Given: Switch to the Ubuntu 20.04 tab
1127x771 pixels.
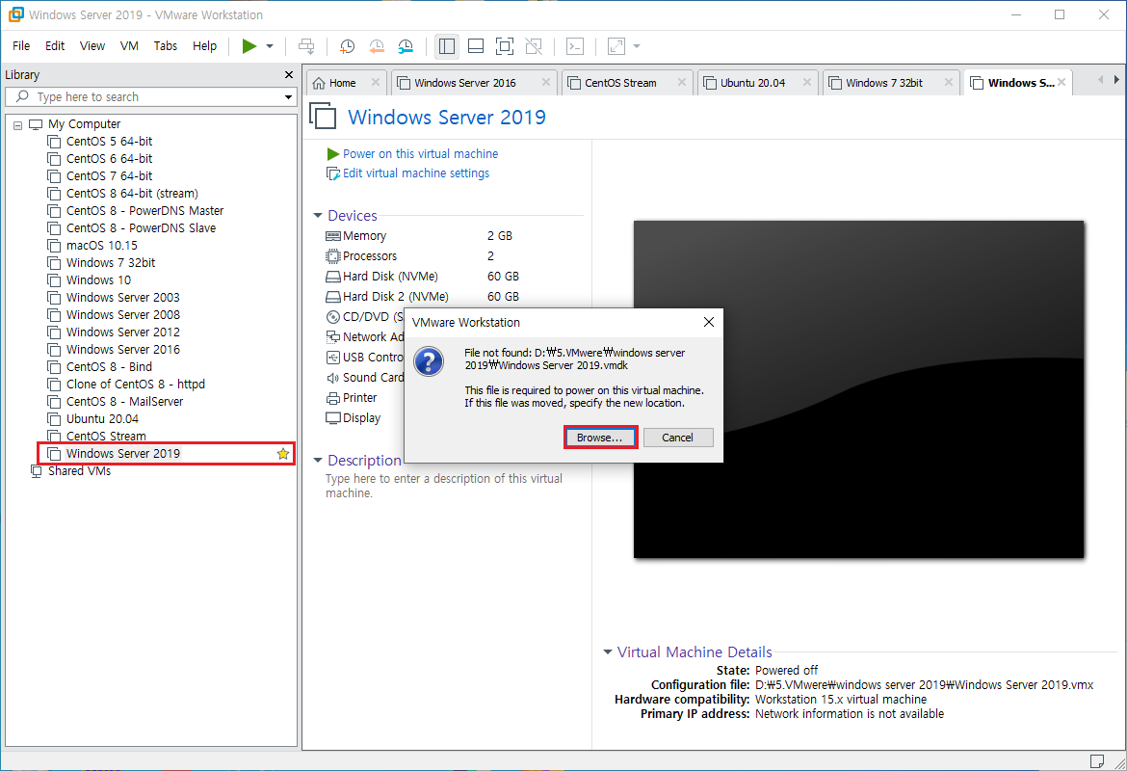Looking at the screenshot, I should point(752,83).
